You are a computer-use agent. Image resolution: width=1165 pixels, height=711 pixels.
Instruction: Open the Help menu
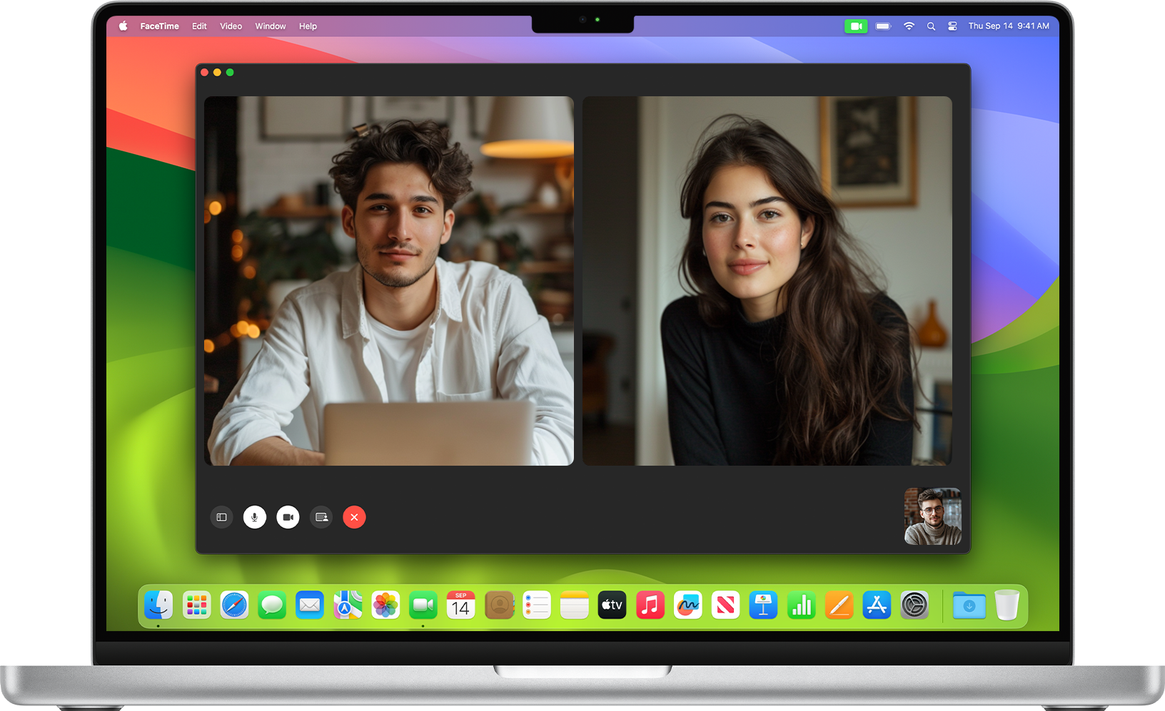pyautogui.click(x=308, y=26)
